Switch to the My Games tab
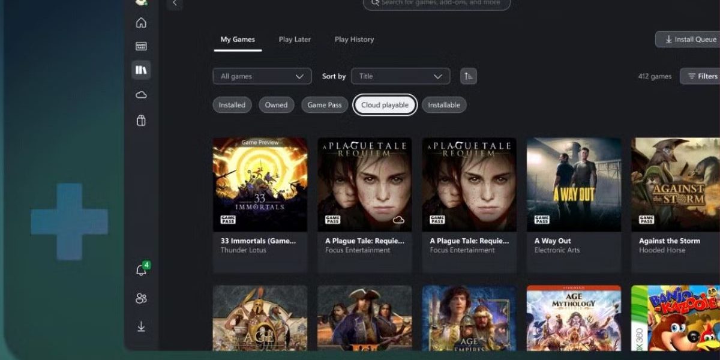Image resolution: width=720 pixels, height=360 pixels. point(238,40)
